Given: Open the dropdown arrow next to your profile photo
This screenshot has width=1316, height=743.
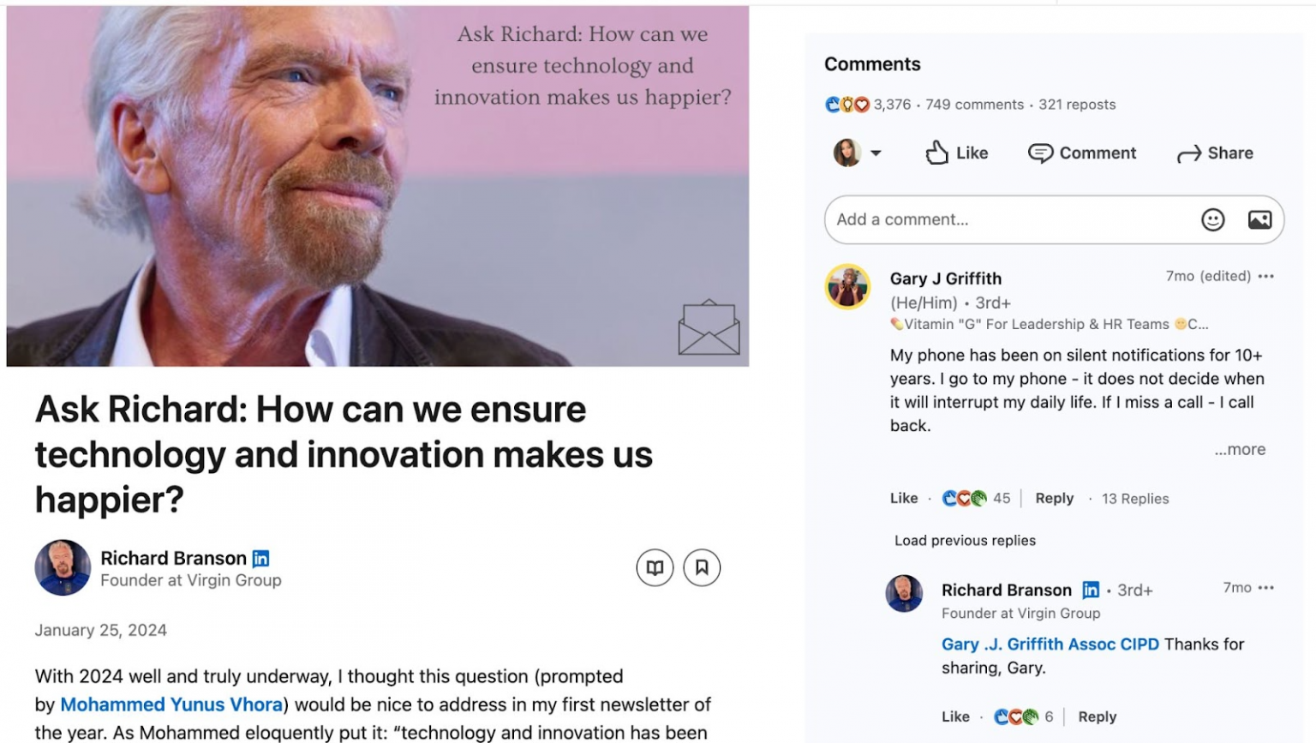Looking at the screenshot, I should (876, 153).
